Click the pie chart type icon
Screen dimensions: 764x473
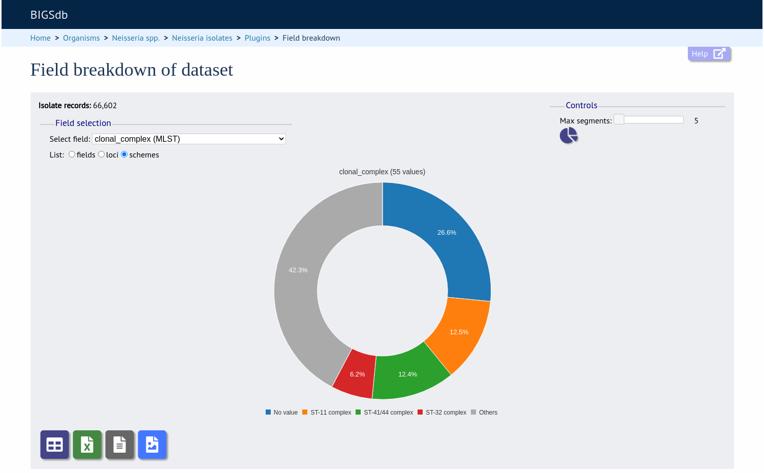(x=568, y=136)
